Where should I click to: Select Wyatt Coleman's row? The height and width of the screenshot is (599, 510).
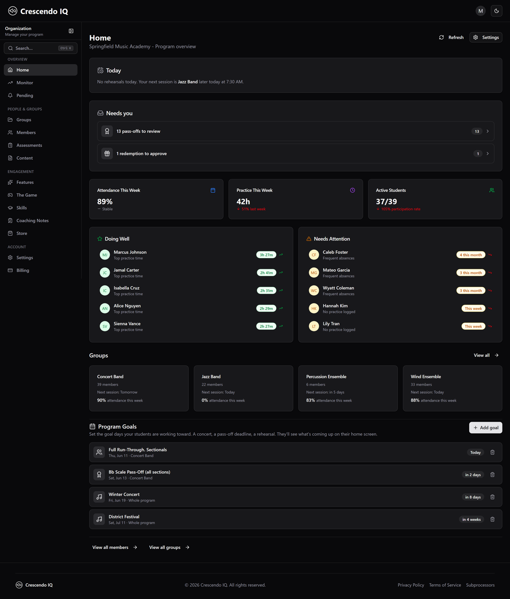[400, 291]
